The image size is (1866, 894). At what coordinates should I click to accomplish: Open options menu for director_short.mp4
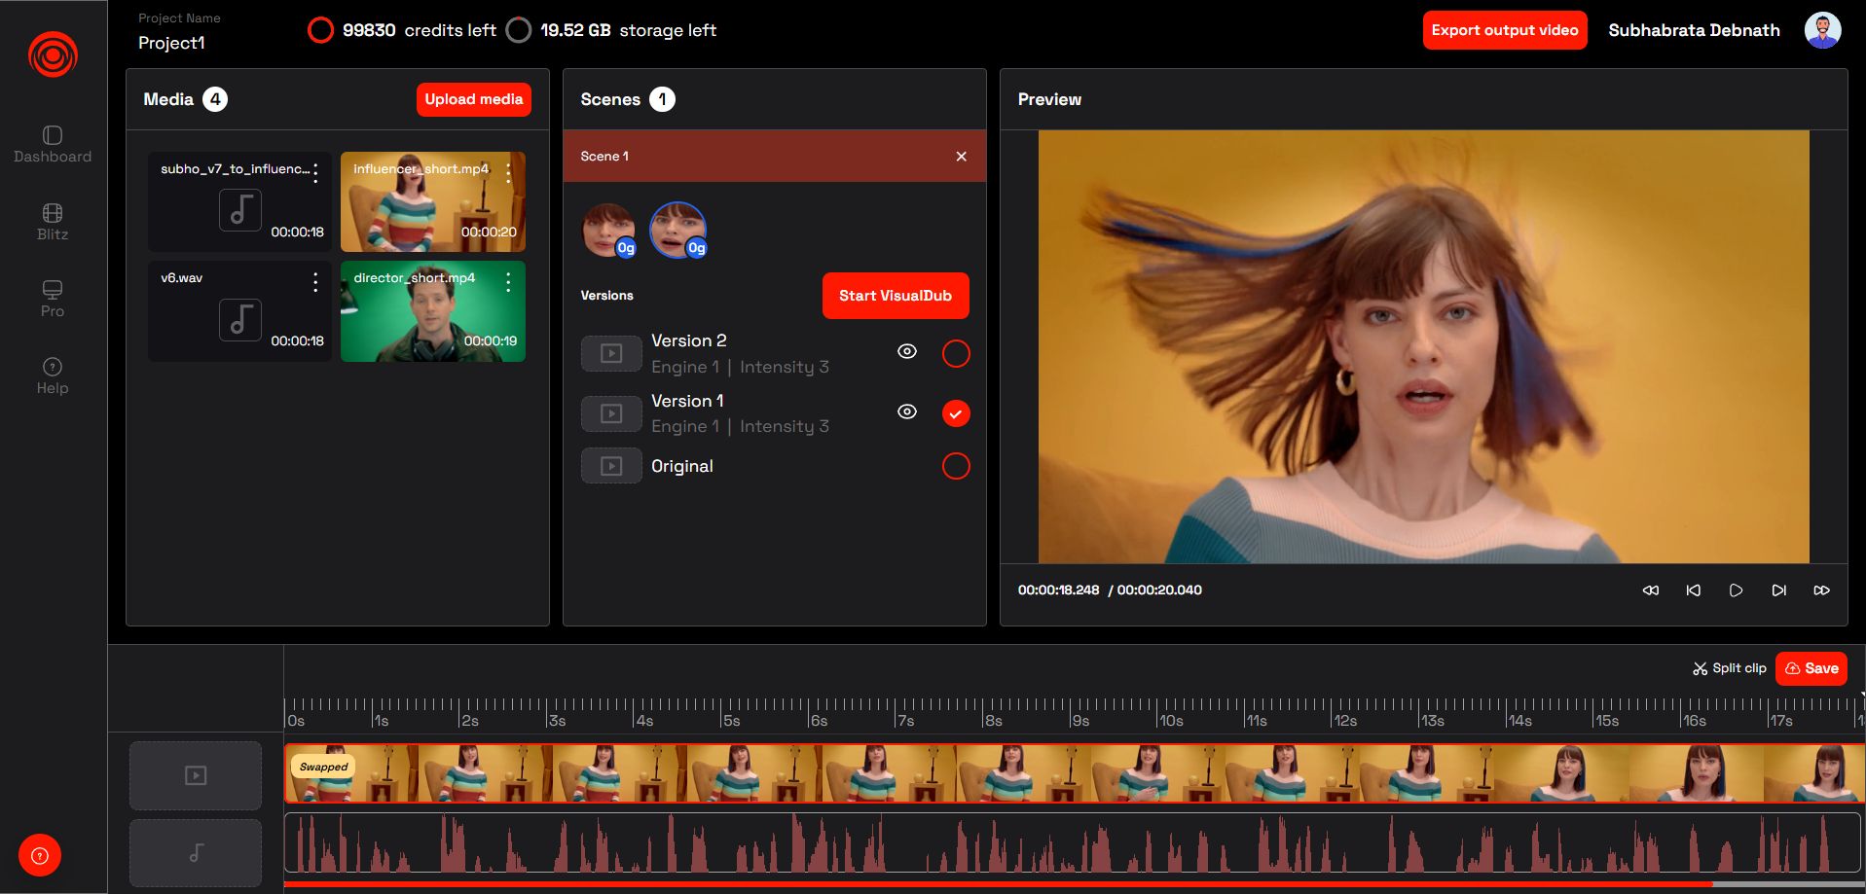coord(508,282)
